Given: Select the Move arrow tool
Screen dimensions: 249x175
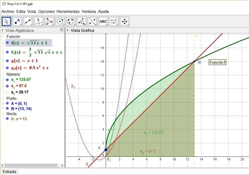Looking at the screenshot, I should [x=7, y=21].
